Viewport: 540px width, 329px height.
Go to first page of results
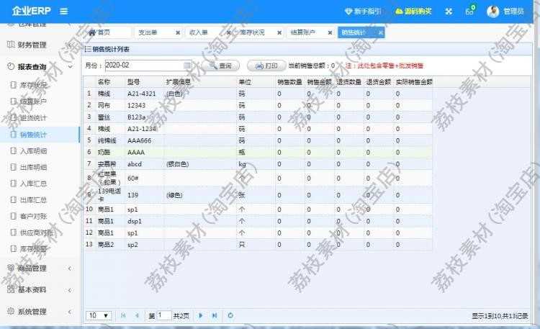pos(123,315)
